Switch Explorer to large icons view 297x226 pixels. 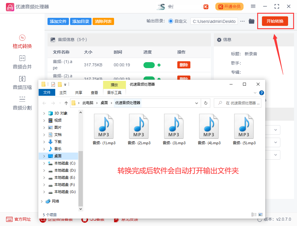tap(260, 214)
